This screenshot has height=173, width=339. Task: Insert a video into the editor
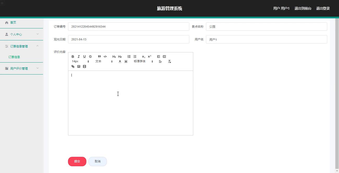click(84, 66)
